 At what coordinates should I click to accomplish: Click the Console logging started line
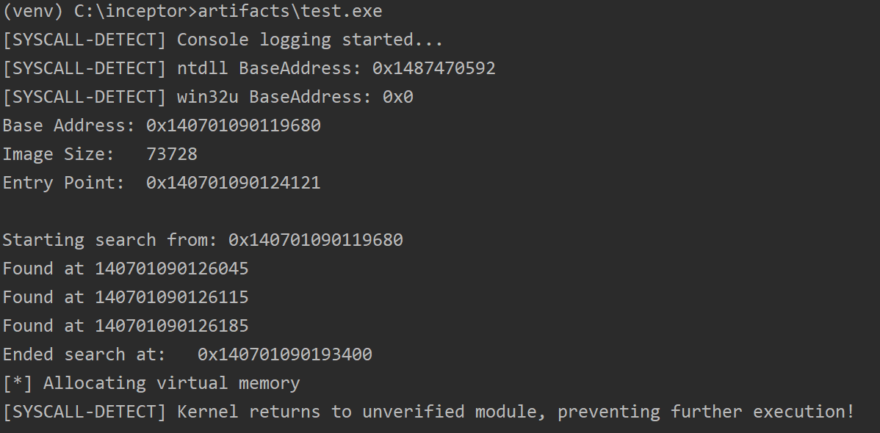tap(223, 40)
